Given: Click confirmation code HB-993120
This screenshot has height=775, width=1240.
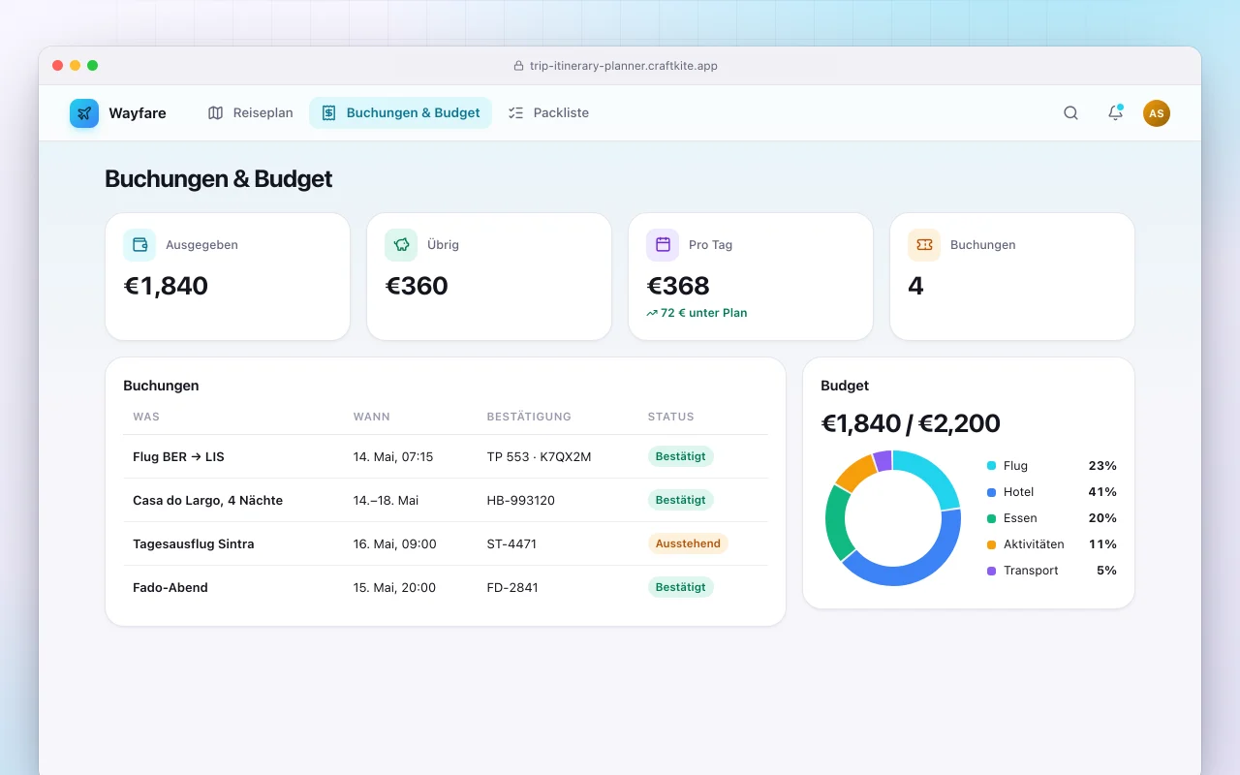Looking at the screenshot, I should [x=521, y=500].
